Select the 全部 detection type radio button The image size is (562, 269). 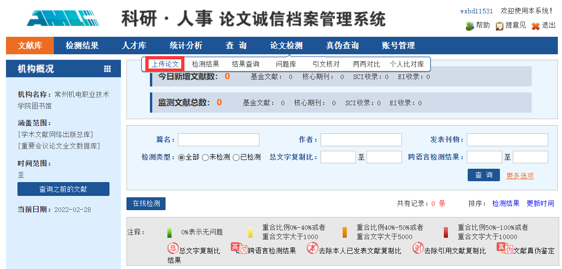tap(181, 157)
